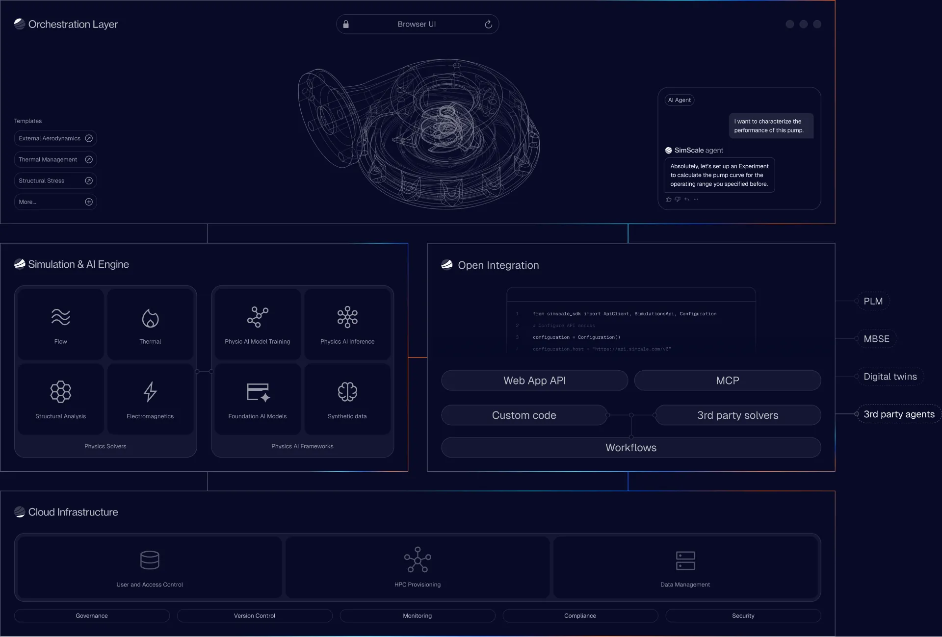Click the Open Integration logo icon
This screenshot has height=637, width=942.
click(x=447, y=265)
